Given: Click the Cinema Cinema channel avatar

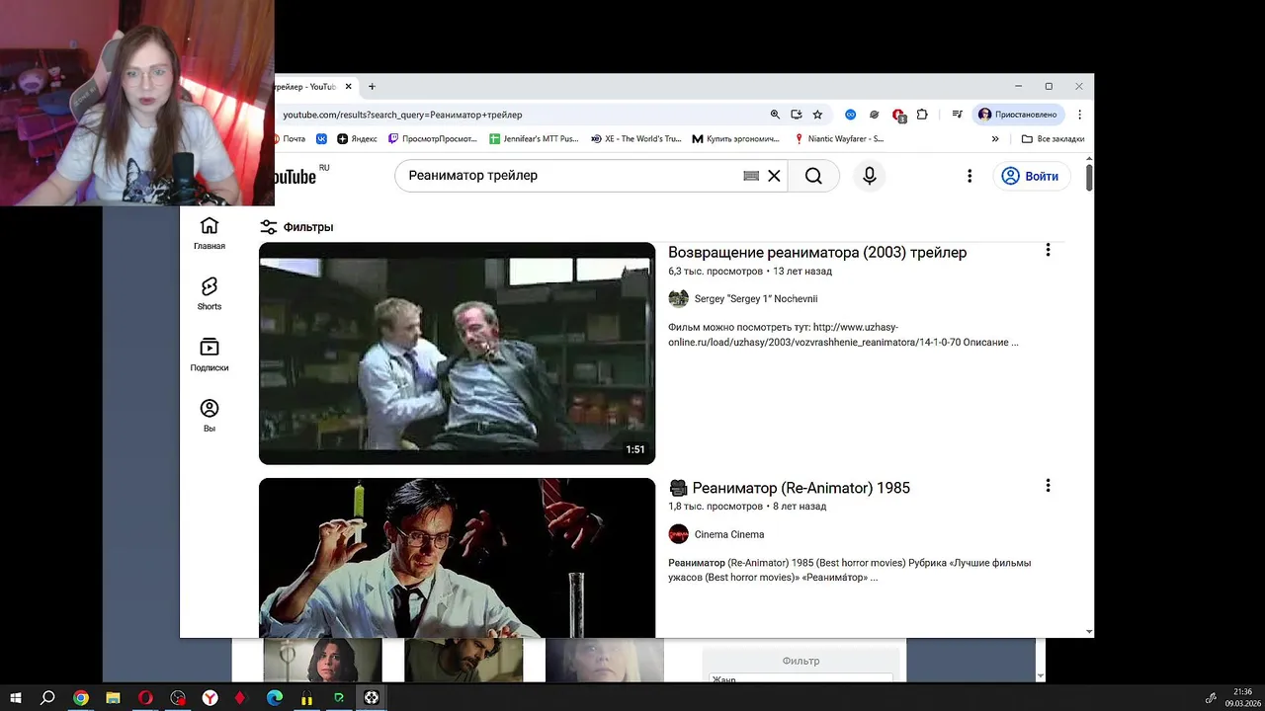Looking at the screenshot, I should click(x=678, y=534).
